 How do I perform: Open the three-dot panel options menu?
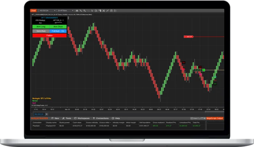pyautogui.click(x=68, y=18)
